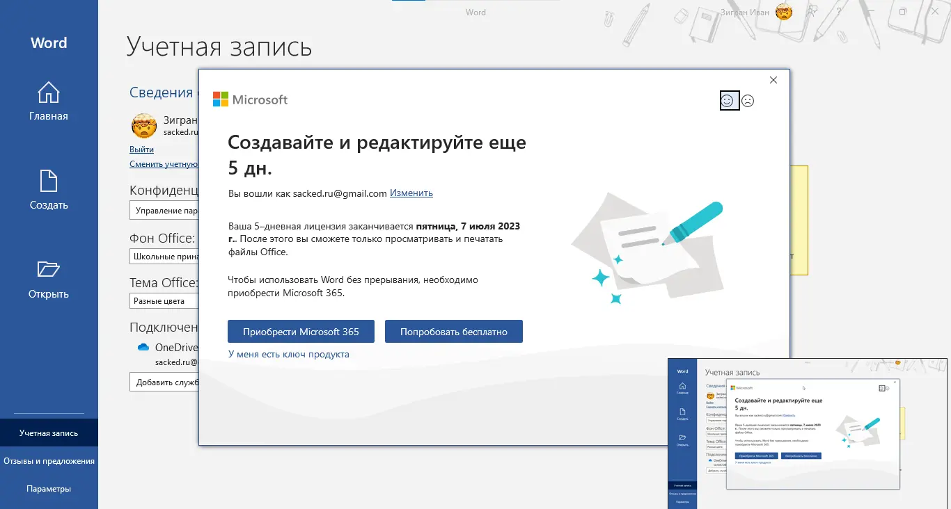Click the Microsoft logo in the dialog
Image resolution: width=951 pixels, height=509 pixels.
coord(251,99)
